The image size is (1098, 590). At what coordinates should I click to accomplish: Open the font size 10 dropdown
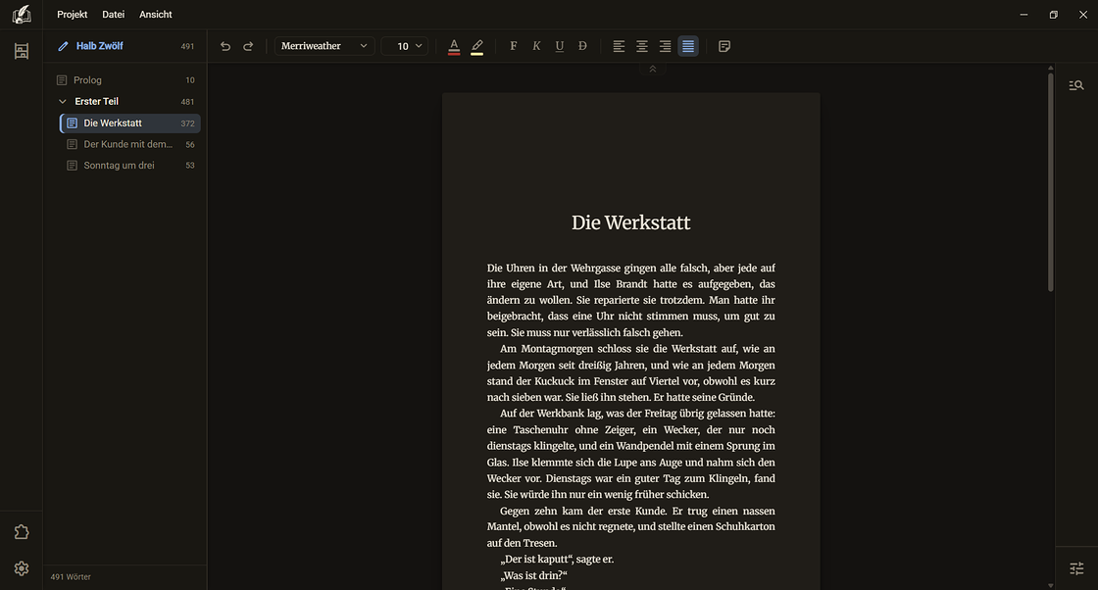coord(405,46)
